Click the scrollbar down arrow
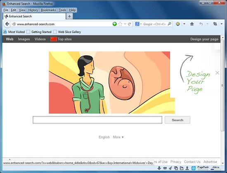The height and width of the screenshot is (173, 227). coord(222,163)
